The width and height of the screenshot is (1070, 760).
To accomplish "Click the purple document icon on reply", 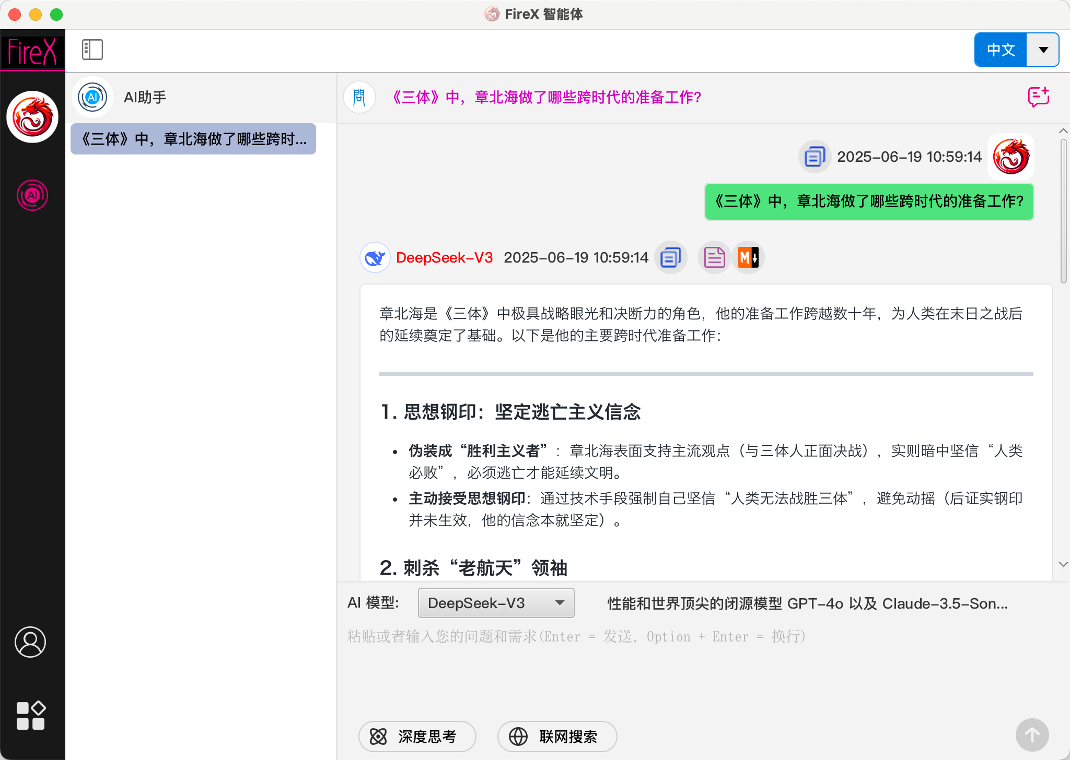I will 714,257.
